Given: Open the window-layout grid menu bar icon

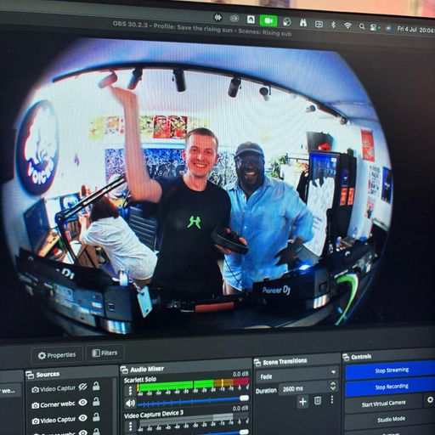Looking at the screenshot, I should coord(319,24).
